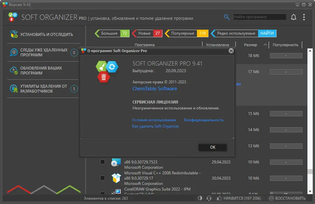Click the developer uninstall utilities icon
This screenshot has width=315, height=204.
(14, 89)
